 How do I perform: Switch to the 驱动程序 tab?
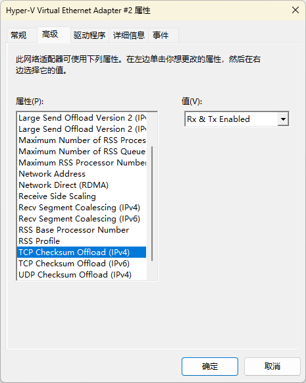(x=89, y=36)
